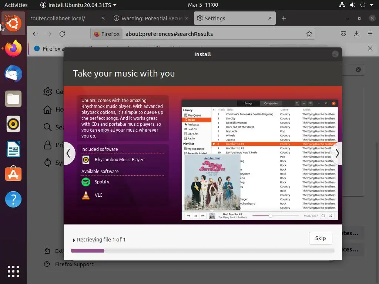Launch Rhythmbox from the dock
The image size is (379, 284).
[x=13, y=124]
